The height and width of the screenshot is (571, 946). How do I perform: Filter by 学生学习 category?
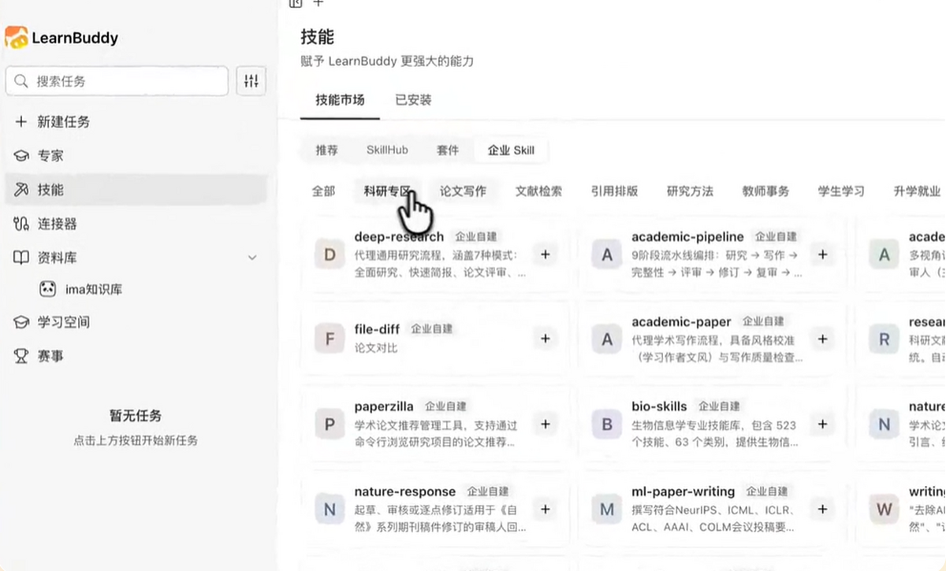pyautogui.click(x=841, y=191)
